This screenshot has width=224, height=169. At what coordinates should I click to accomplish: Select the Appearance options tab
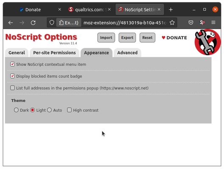pyautogui.click(x=97, y=53)
